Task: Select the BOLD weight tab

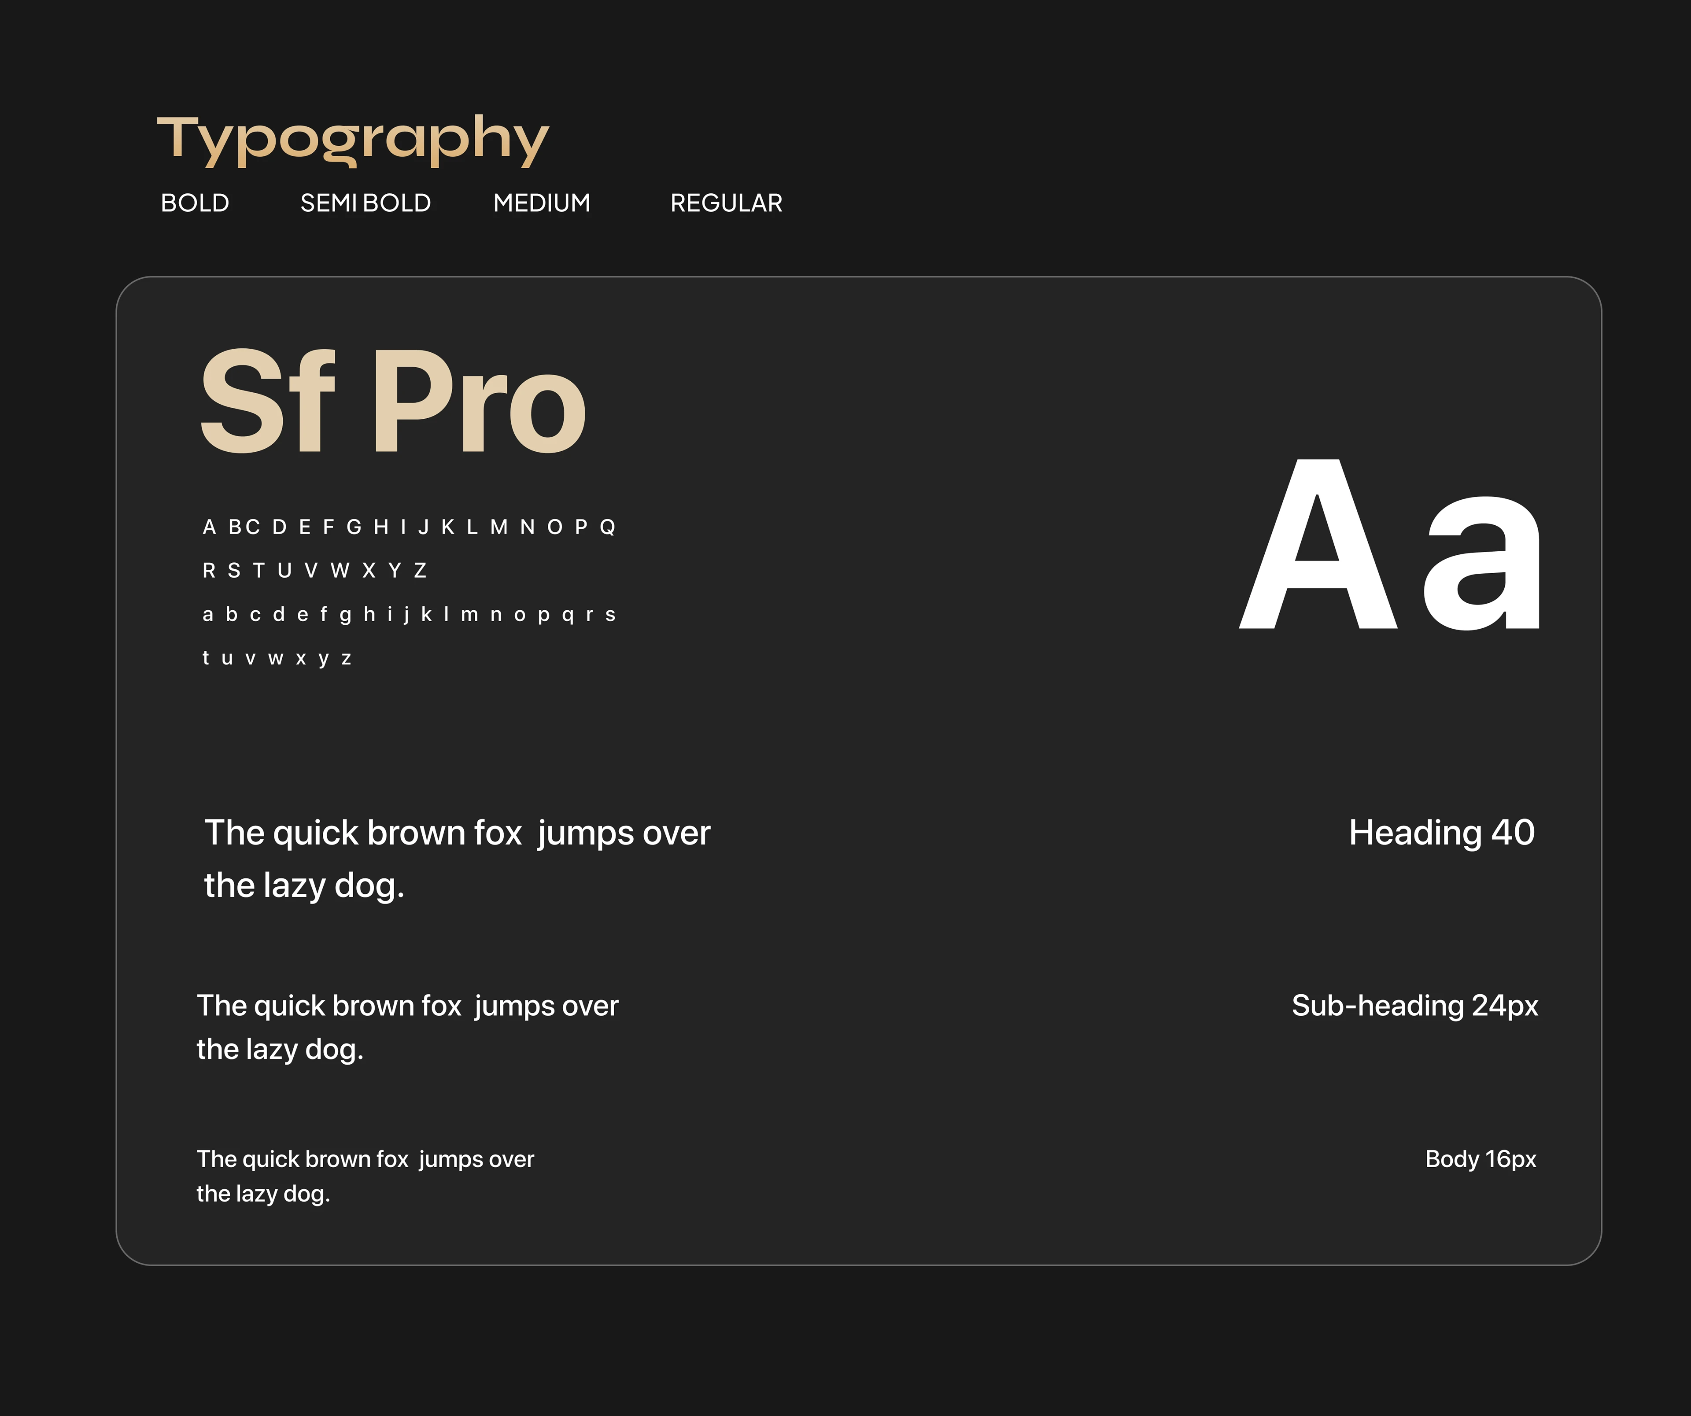Action: point(195,203)
